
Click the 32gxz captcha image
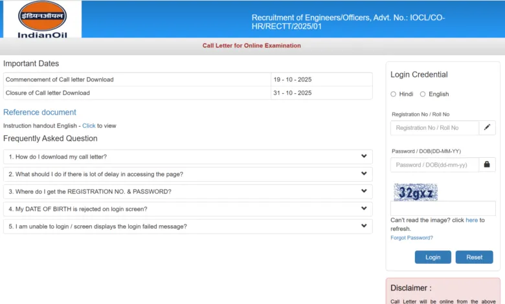pyautogui.click(x=415, y=192)
